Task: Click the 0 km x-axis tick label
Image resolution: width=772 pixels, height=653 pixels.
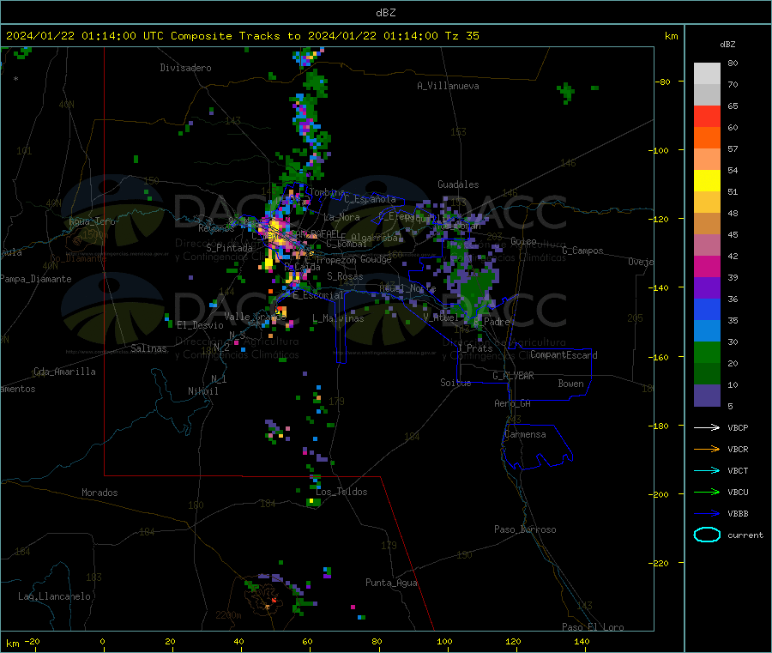Action: tap(102, 641)
